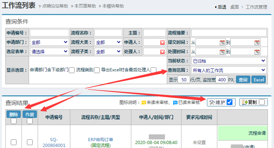
Task: Click the 复制 copy icon
Action: click(x=245, y=102)
